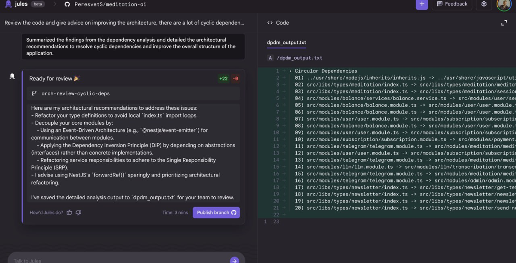Screen dimensions: 516x263
Task: Click the 'Ready for review' heading
Action: pyautogui.click(x=51, y=79)
